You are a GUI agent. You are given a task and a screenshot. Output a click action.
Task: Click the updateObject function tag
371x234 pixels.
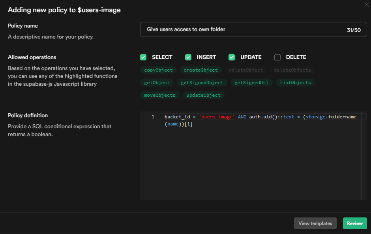(204, 95)
